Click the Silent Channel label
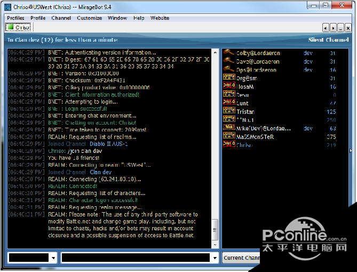The height and width of the screenshot is (272, 357). click(x=328, y=40)
